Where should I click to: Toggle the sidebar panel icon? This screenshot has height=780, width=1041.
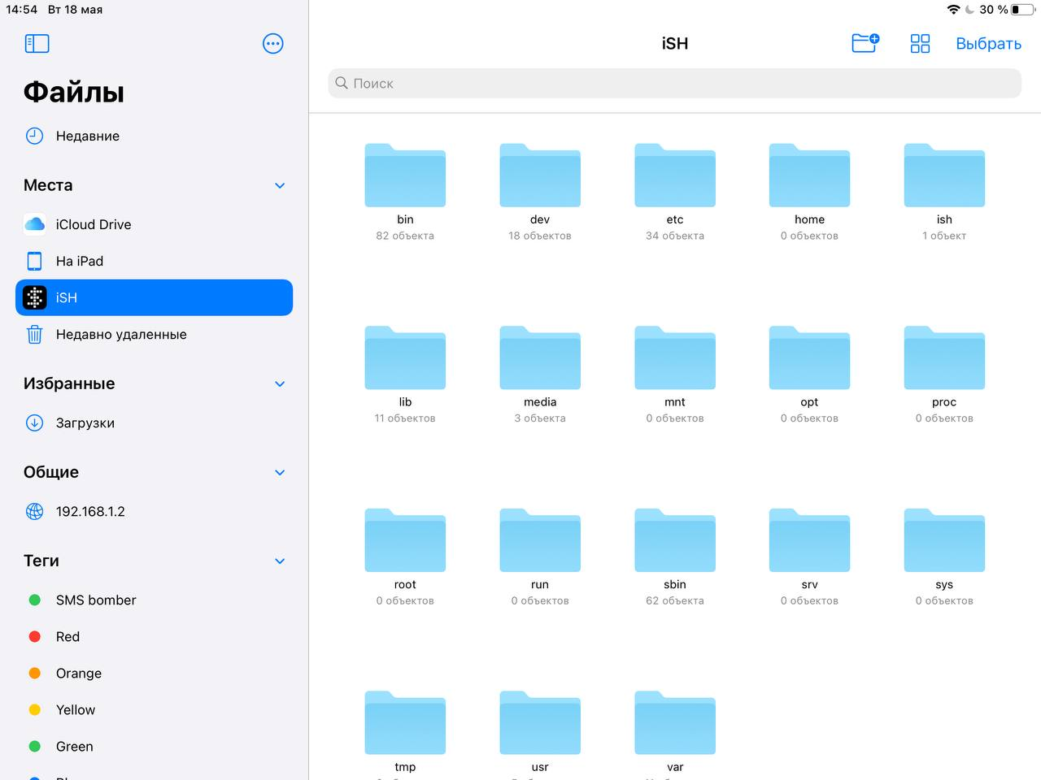37,44
